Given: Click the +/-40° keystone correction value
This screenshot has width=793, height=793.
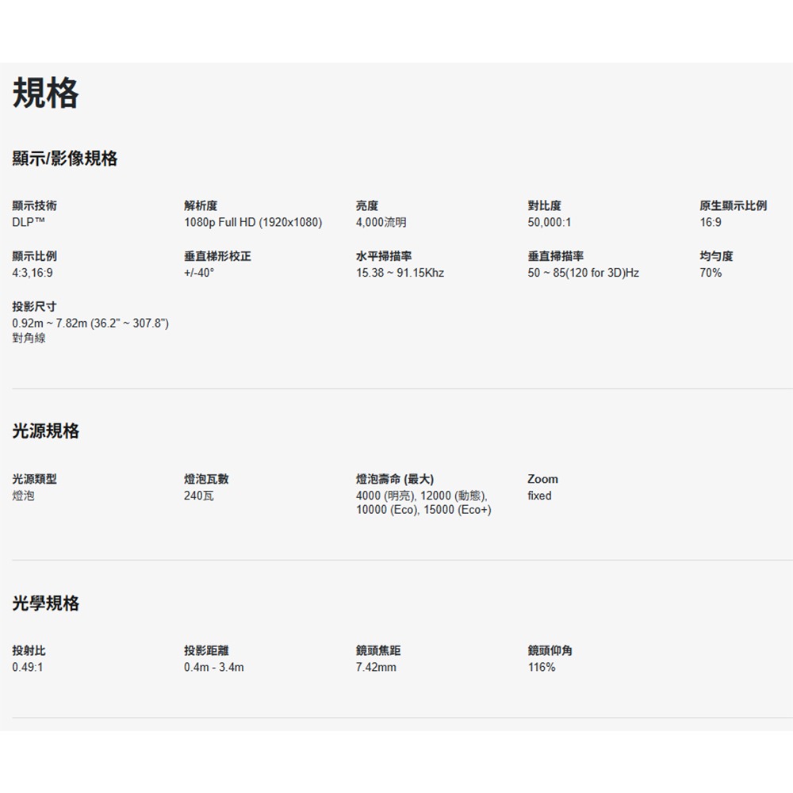Looking at the screenshot, I should point(199,273).
